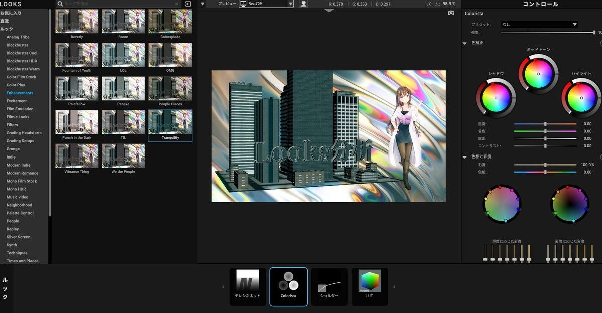Apply the Boom look thumbnail
The width and height of the screenshot is (602, 313).
[x=123, y=25]
